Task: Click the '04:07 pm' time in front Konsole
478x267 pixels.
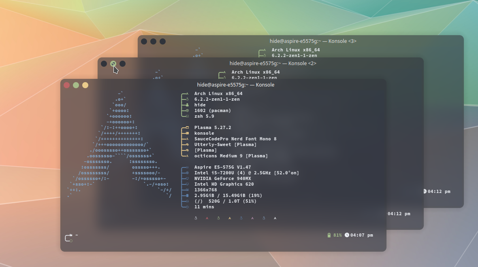Action: [x=362, y=235]
